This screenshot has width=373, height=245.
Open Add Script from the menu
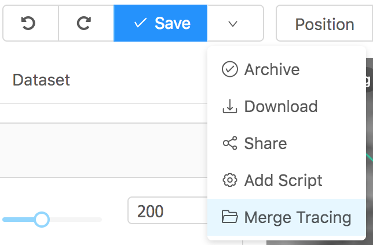pos(286,180)
